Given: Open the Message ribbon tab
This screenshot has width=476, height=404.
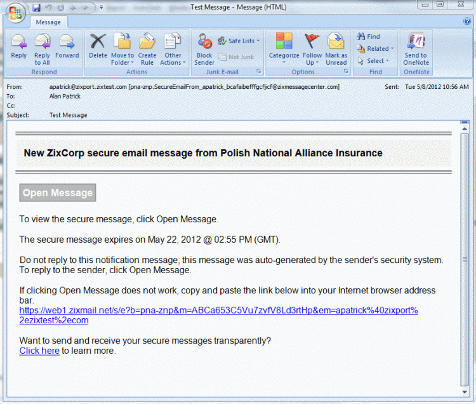Looking at the screenshot, I should pos(48,22).
